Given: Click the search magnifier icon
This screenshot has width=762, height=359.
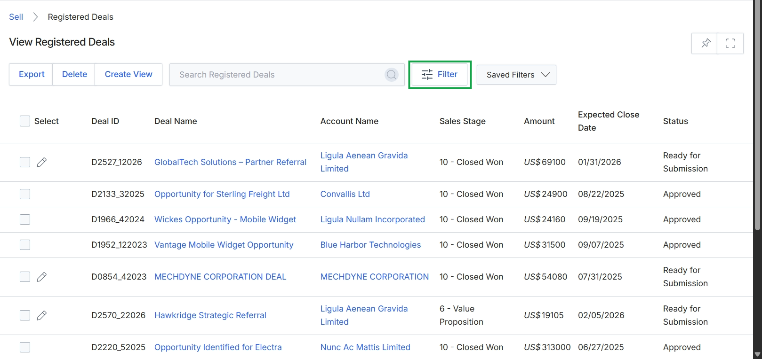Looking at the screenshot, I should [392, 75].
